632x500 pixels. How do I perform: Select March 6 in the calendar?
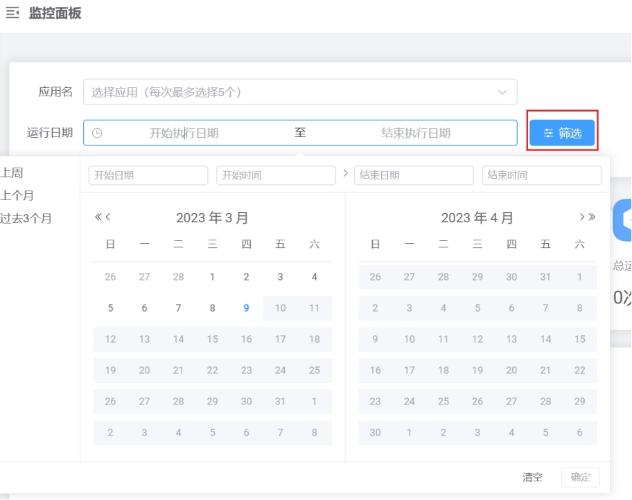coord(144,308)
